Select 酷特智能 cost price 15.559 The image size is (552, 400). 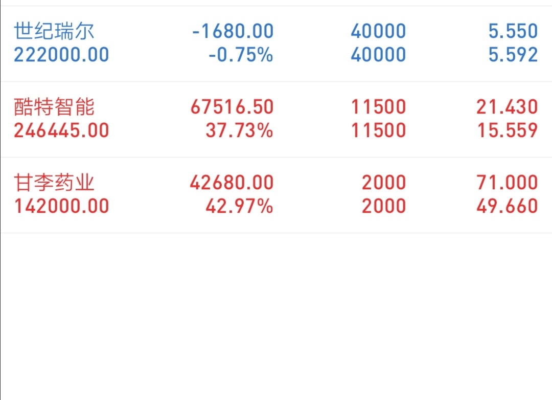(x=508, y=130)
